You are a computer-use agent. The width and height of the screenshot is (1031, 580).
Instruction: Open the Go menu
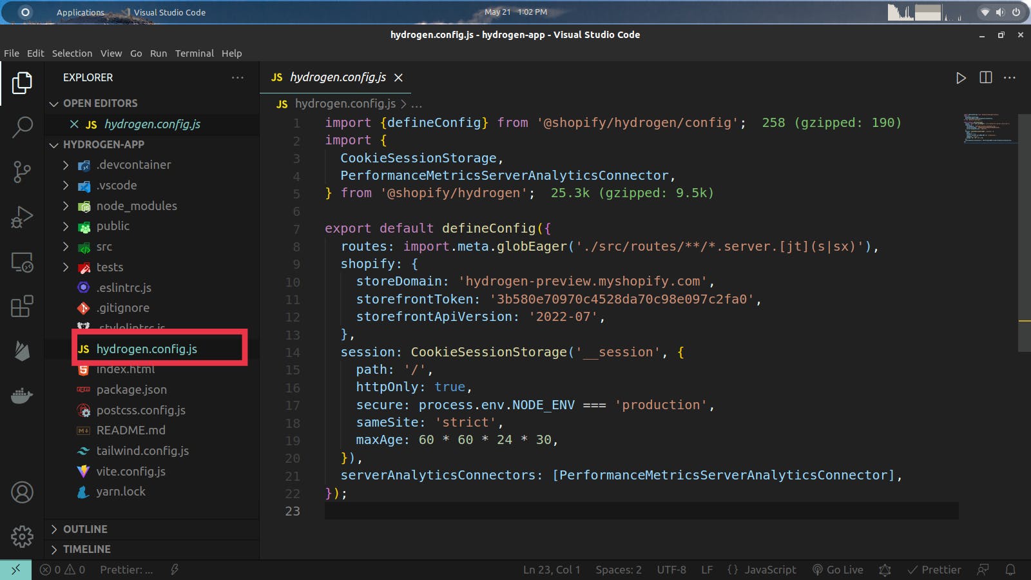pyautogui.click(x=136, y=53)
